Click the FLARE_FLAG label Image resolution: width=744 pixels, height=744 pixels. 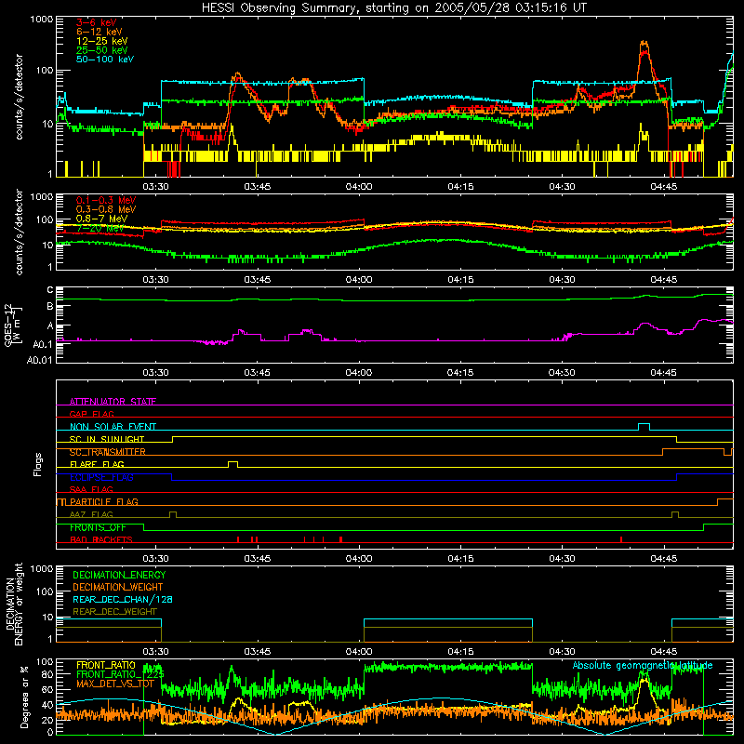click(97, 464)
